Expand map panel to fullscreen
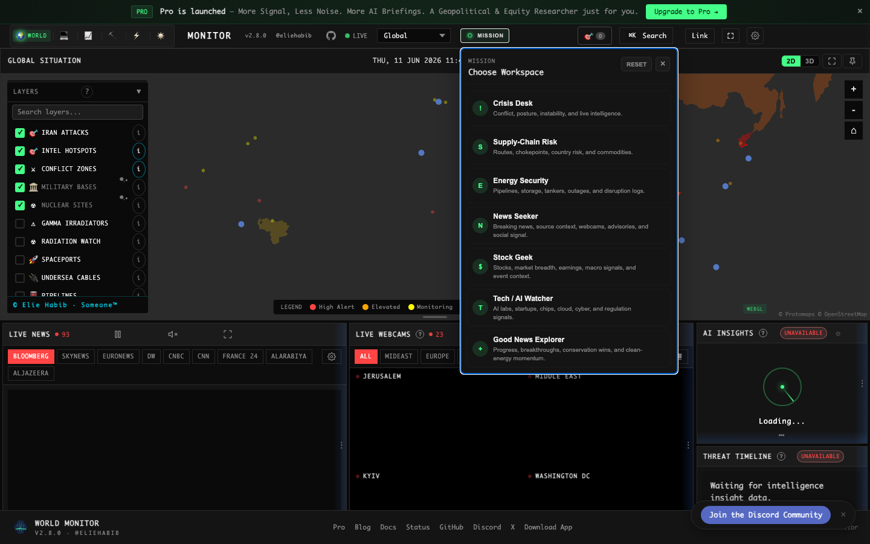The image size is (870, 544). tap(832, 61)
